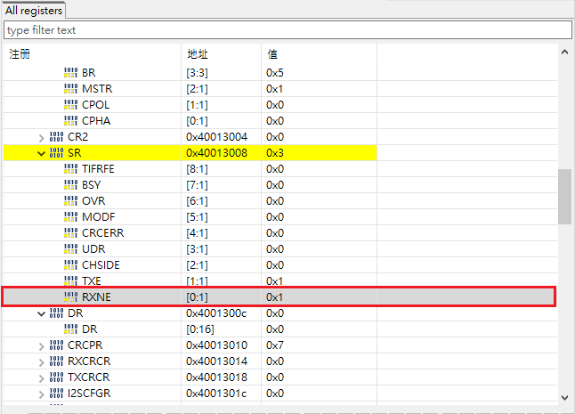Click the scrollbar up arrow
Screen dimensions: 575x414
564,52
